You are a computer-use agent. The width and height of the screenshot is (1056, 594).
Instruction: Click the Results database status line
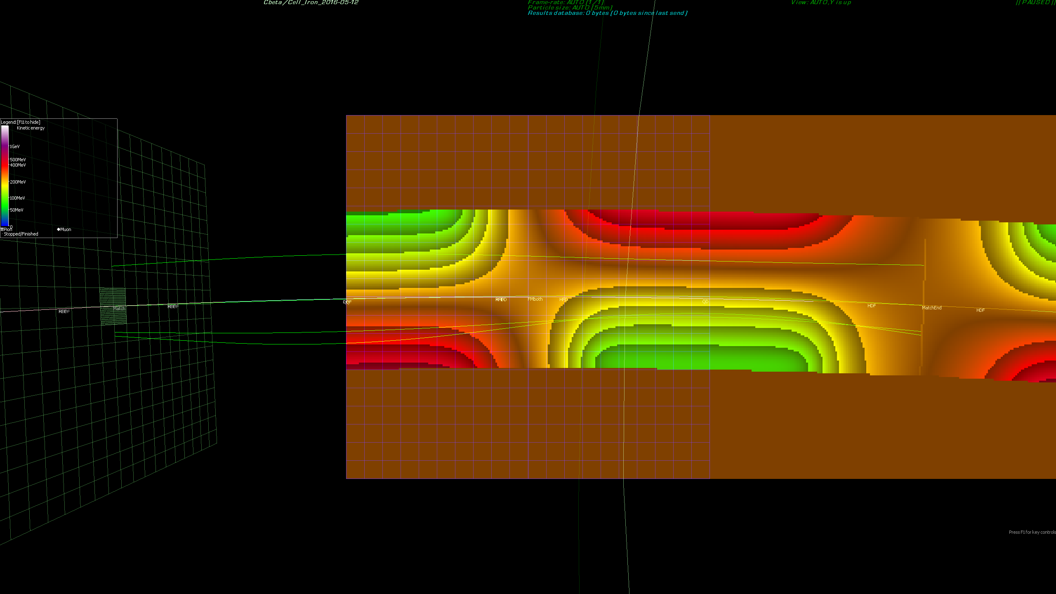(608, 13)
